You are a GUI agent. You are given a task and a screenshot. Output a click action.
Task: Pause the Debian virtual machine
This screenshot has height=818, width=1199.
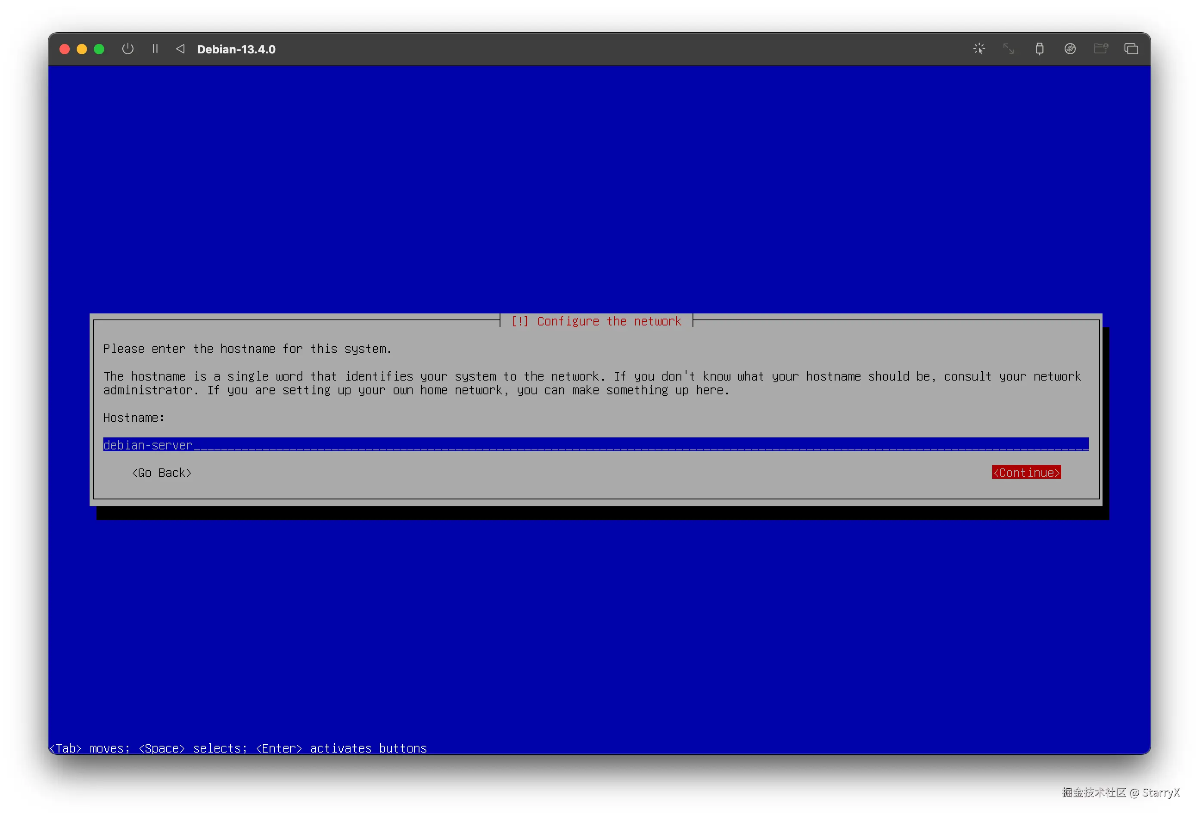coord(155,49)
